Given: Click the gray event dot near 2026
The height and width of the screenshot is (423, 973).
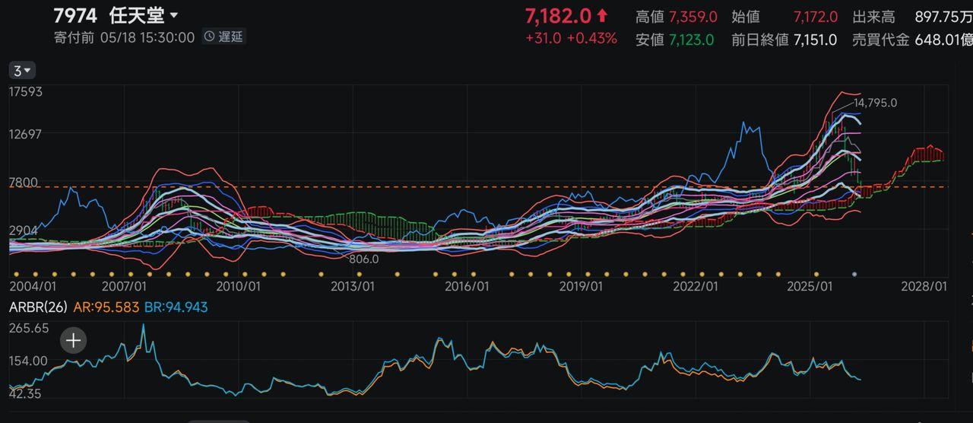Looking at the screenshot, I should [x=854, y=274].
